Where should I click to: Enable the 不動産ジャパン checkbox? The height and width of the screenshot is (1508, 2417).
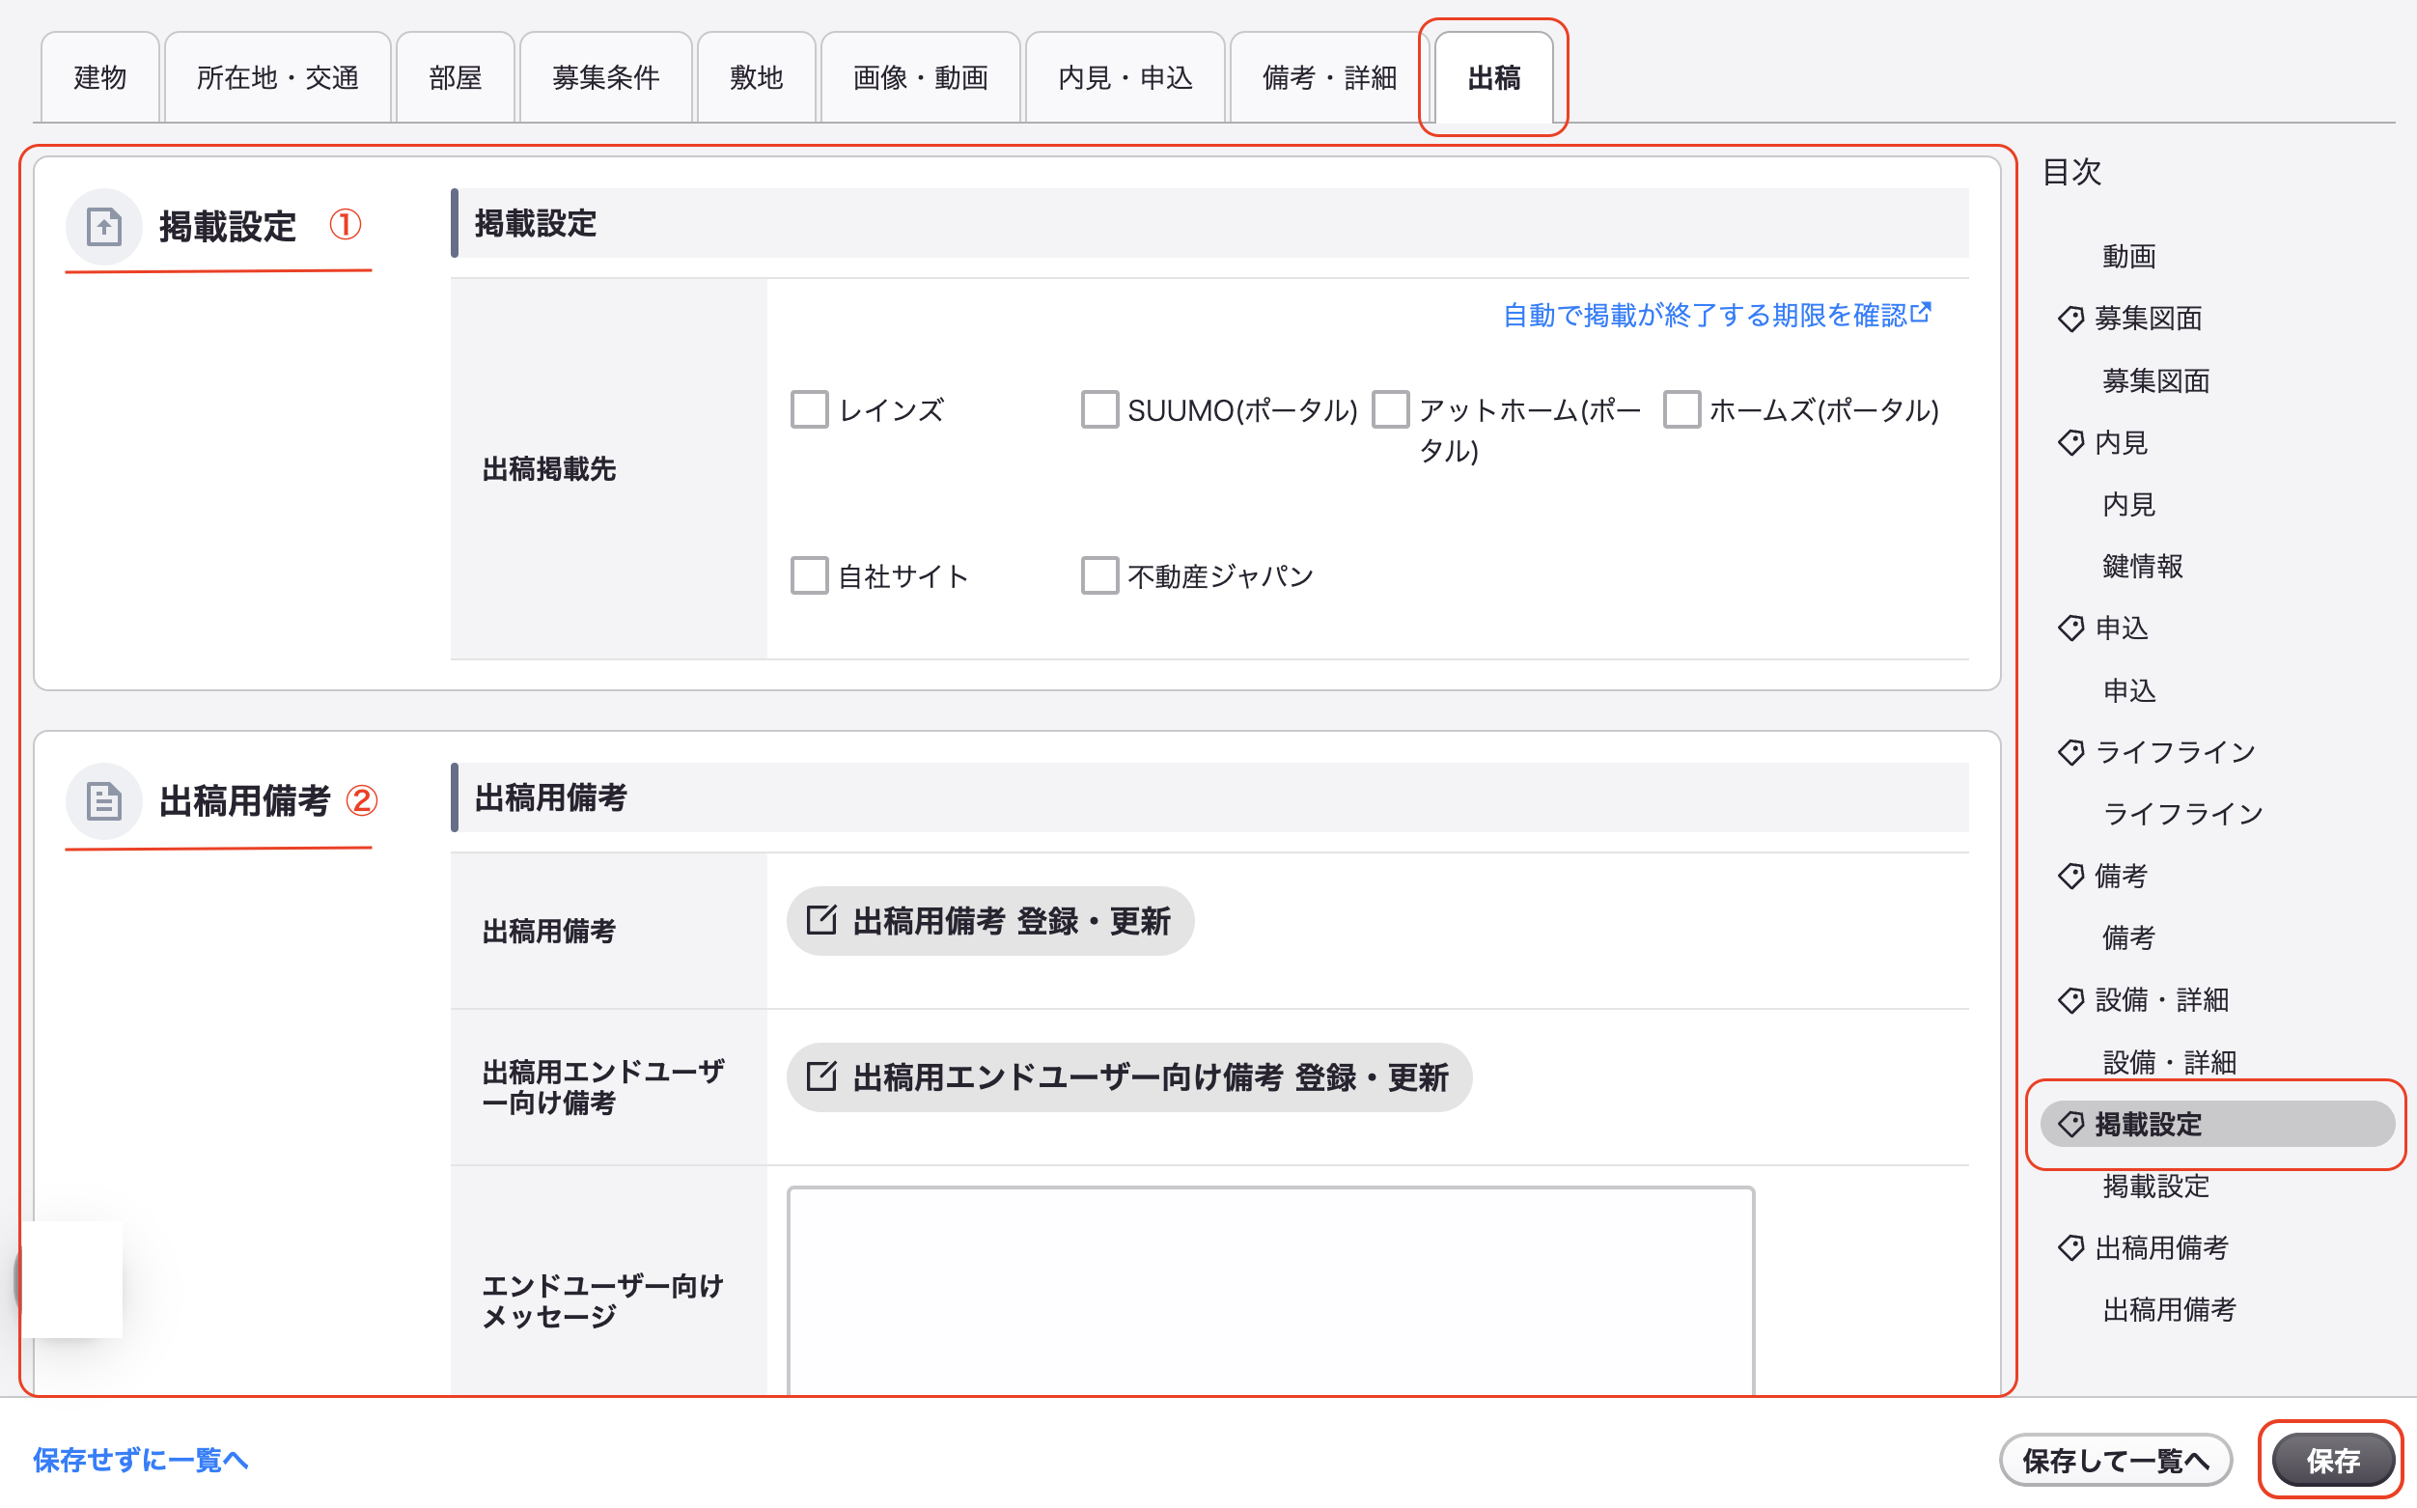click(1099, 575)
